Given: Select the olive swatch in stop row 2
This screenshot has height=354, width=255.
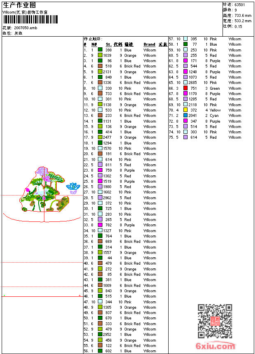Looking at the screenshot, I should pyautogui.click(x=100, y=55).
